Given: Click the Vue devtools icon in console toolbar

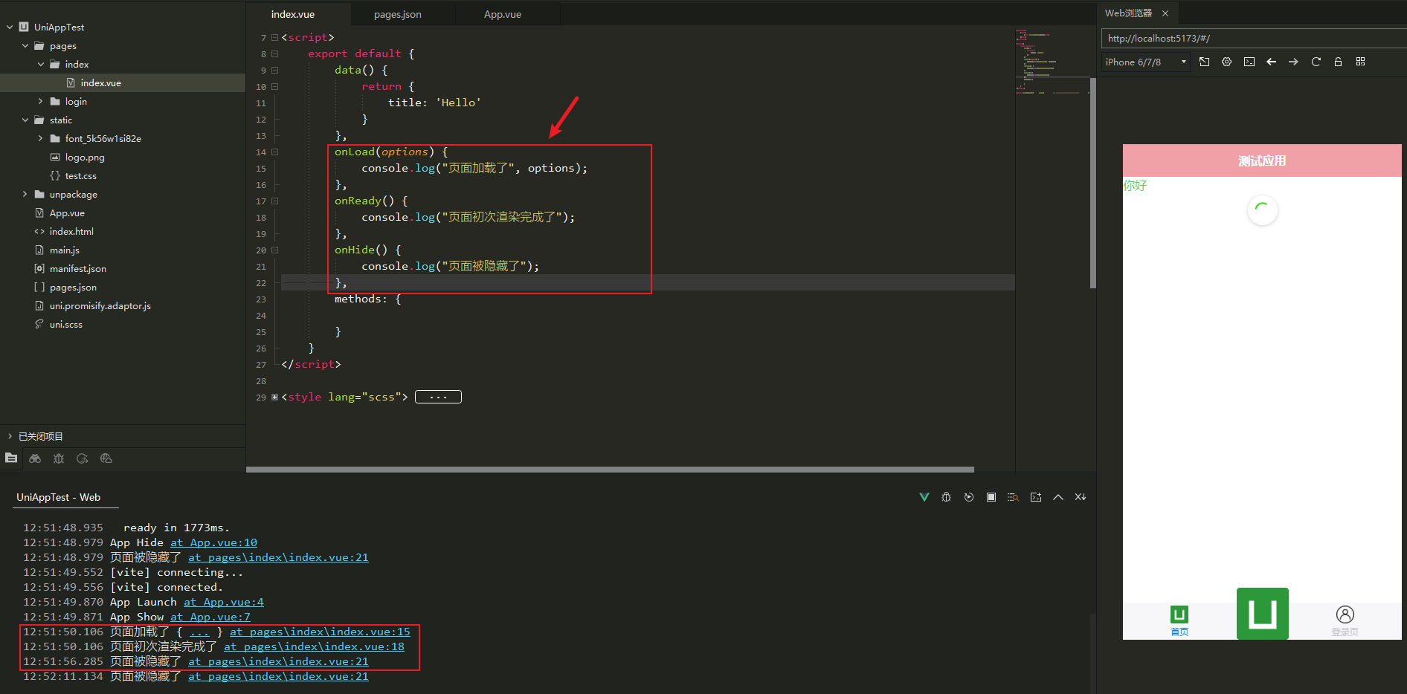Looking at the screenshot, I should [x=924, y=497].
